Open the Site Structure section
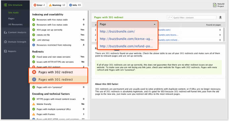The height and width of the screenshot is (121, 229). tap(15, 5)
